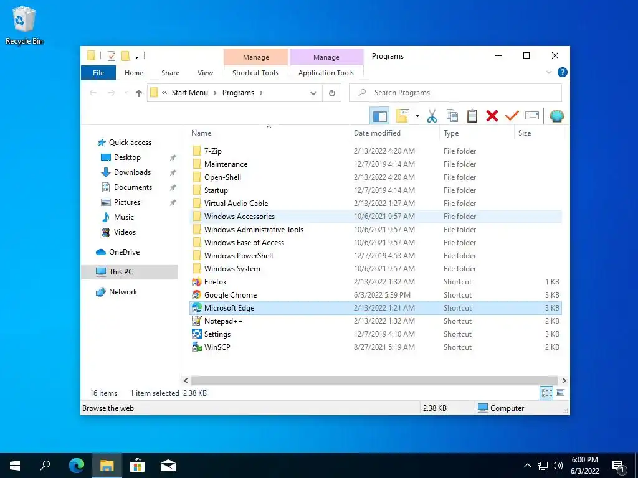The height and width of the screenshot is (478, 638).
Task: Open Customize Quick Access Toolbar dropdown
Action: 136,57
